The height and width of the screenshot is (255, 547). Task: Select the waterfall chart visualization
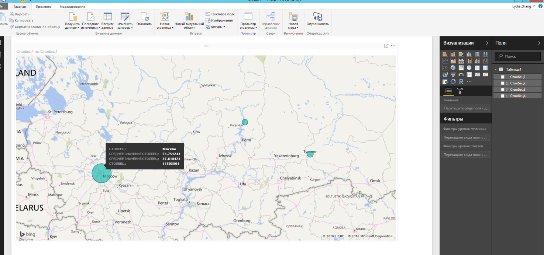point(485,61)
